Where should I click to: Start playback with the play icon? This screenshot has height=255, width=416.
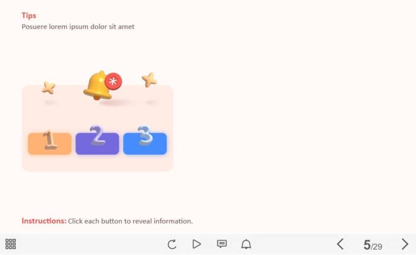click(196, 244)
